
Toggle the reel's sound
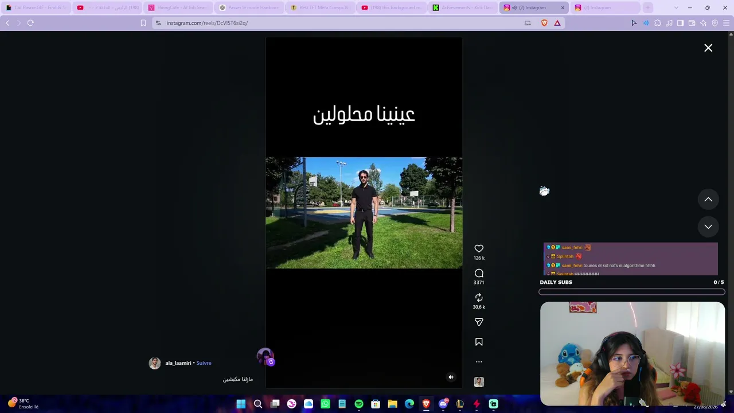[x=451, y=377]
